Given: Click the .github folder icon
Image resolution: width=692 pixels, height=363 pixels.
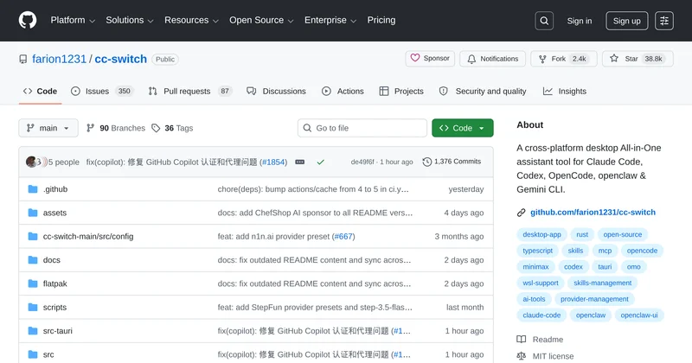Looking at the screenshot, I should (x=33, y=189).
